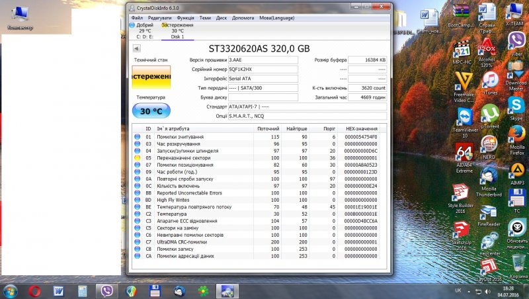Open the iTunes desktop shortcut
Viewport: 529px width, 299px height.
pyautogui.click(x=490, y=81)
